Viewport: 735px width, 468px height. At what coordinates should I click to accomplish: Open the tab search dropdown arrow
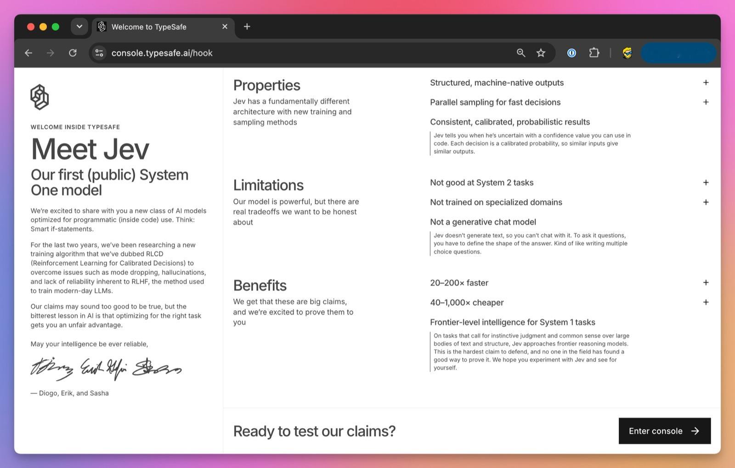(79, 27)
